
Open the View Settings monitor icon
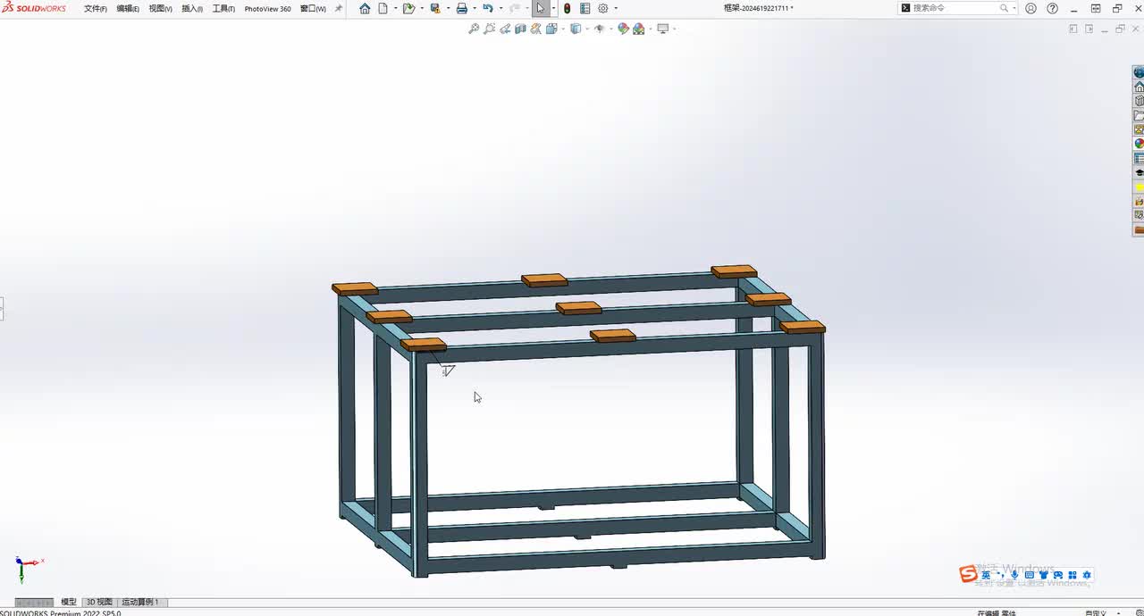click(663, 29)
